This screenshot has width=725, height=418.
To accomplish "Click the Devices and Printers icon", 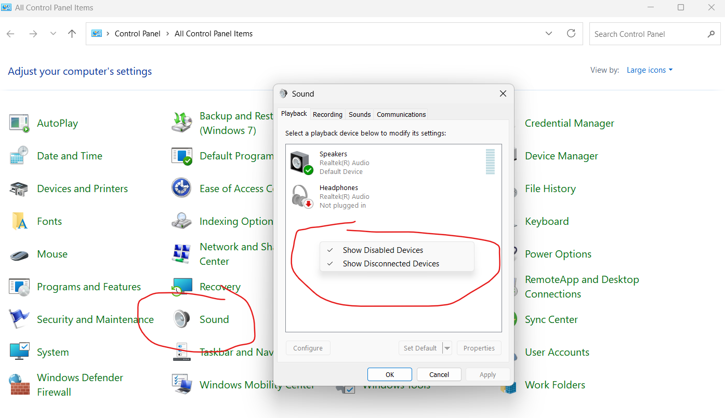I will [x=19, y=188].
